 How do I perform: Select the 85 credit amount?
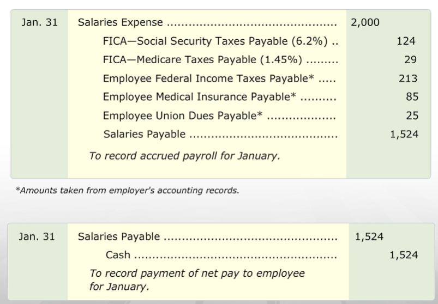pyautogui.click(x=412, y=97)
